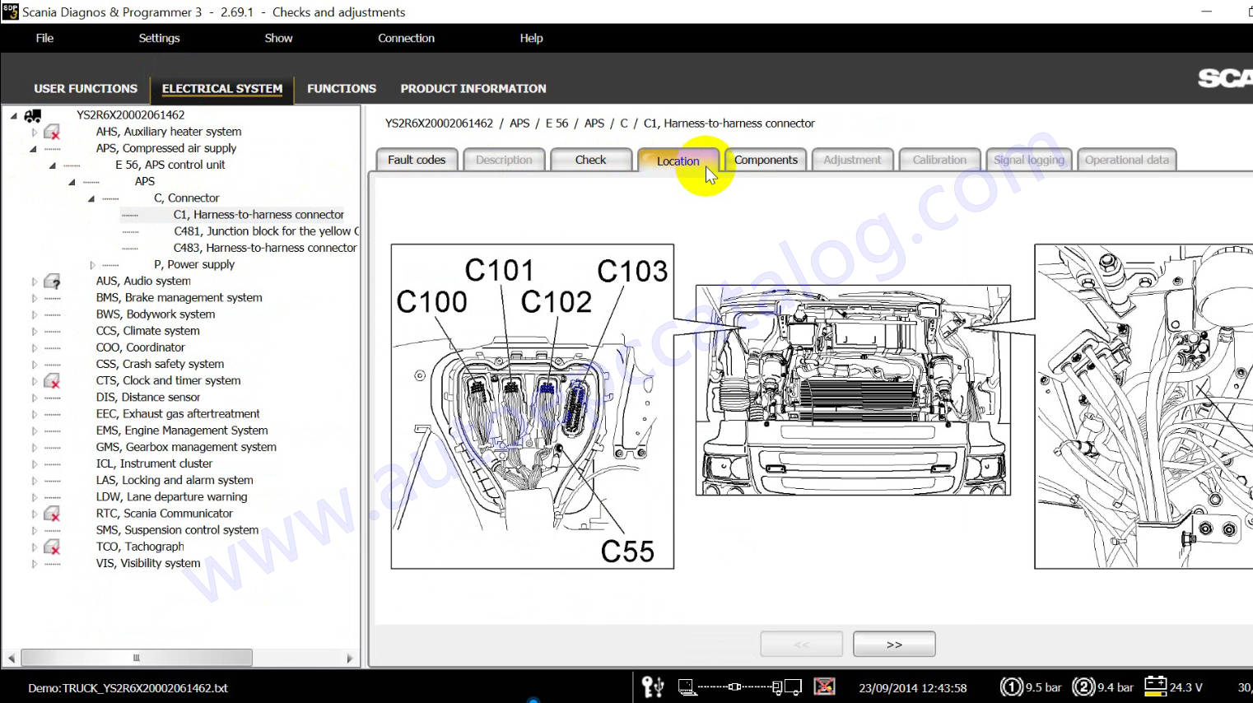Collapse the APS Compressed air supply node
The height and width of the screenshot is (703, 1253).
[33, 149]
